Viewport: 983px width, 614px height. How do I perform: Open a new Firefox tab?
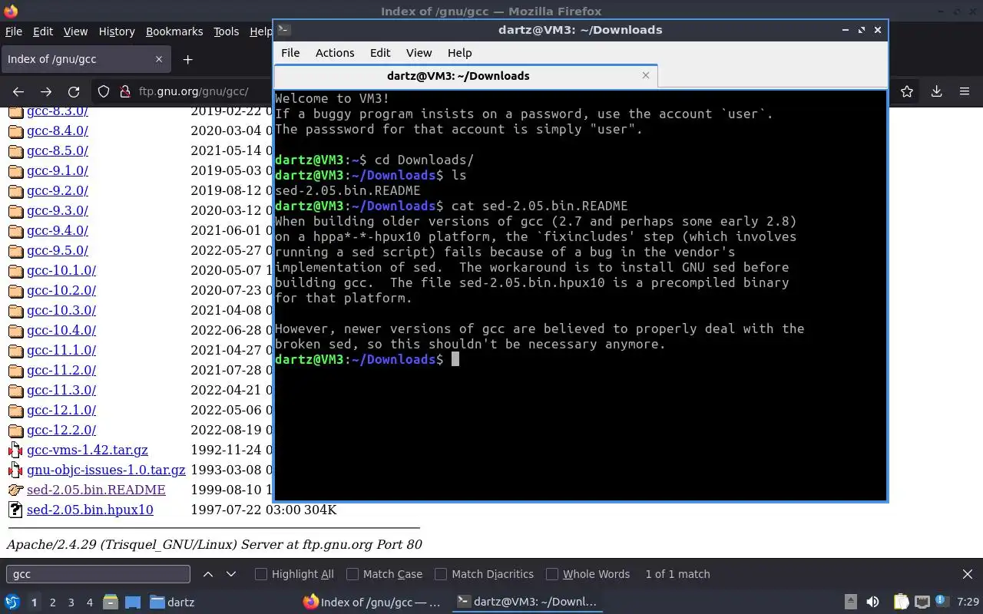tap(187, 59)
